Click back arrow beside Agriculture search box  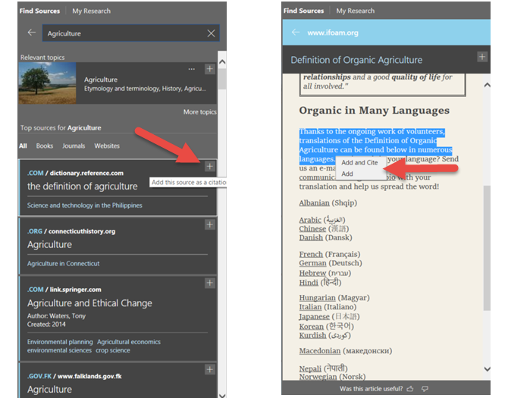(x=31, y=33)
